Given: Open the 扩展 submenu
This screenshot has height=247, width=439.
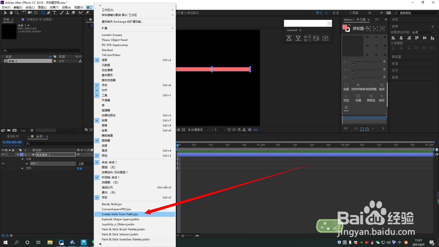Looking at the screenshot, I should [135, 28].
